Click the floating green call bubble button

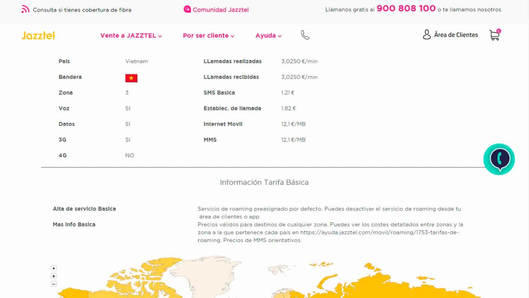pos(499,159)
